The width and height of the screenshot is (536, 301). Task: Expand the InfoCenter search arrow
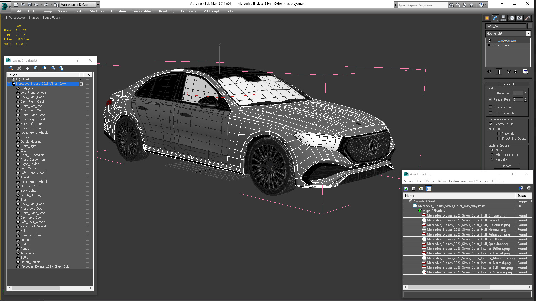pos(396,5)
